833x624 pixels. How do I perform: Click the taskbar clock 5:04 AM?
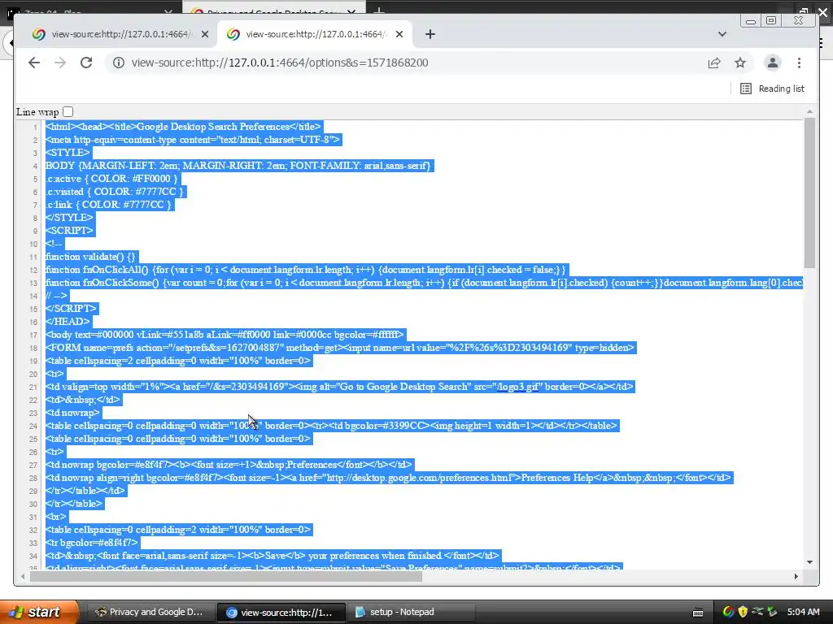[x=803, y=612]
